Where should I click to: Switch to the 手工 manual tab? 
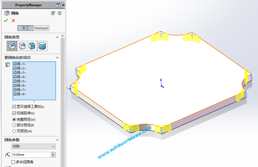(26, 28)
